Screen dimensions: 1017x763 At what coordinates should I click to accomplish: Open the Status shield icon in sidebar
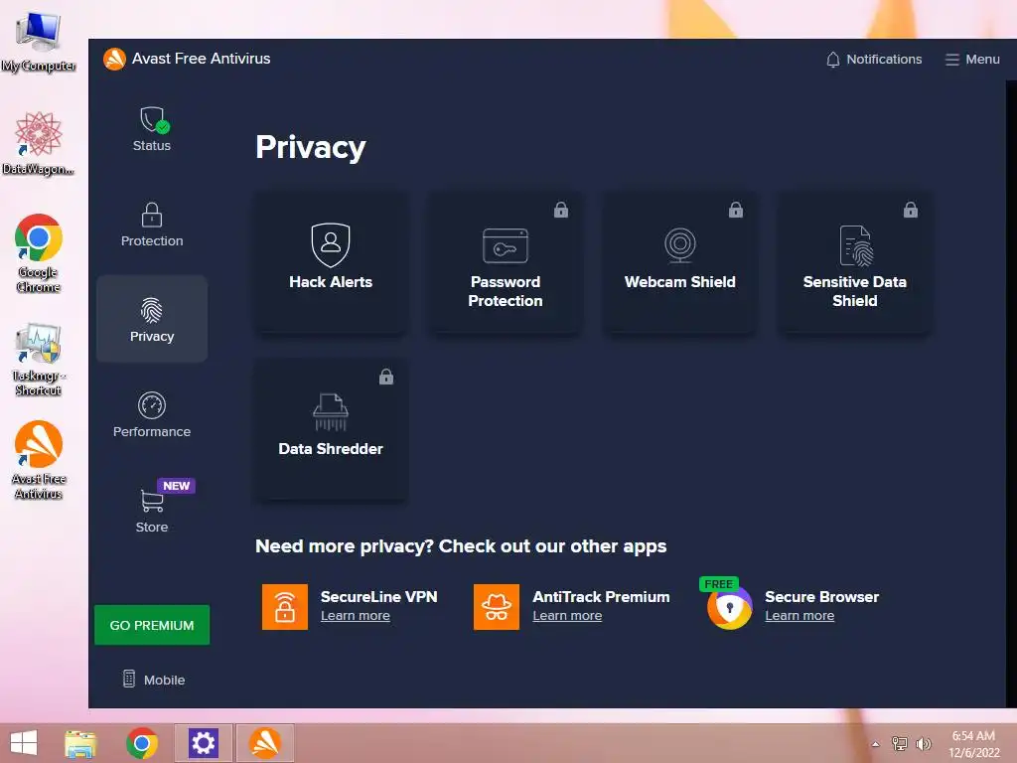pos(154,119)
